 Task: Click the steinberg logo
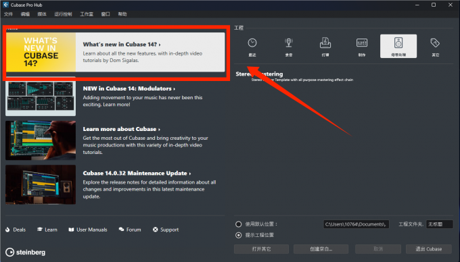tap(26, 252)
